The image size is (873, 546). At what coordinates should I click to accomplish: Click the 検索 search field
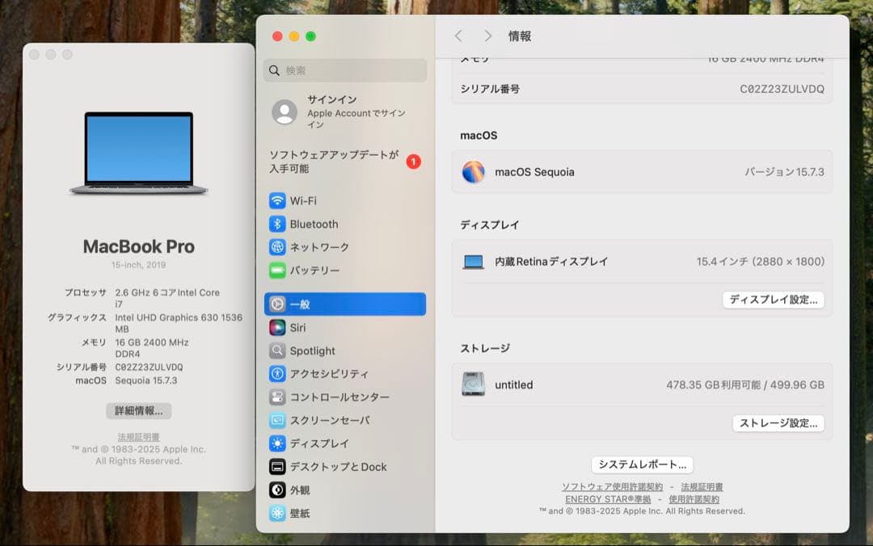pyautogui.click(x=345, y=70)
